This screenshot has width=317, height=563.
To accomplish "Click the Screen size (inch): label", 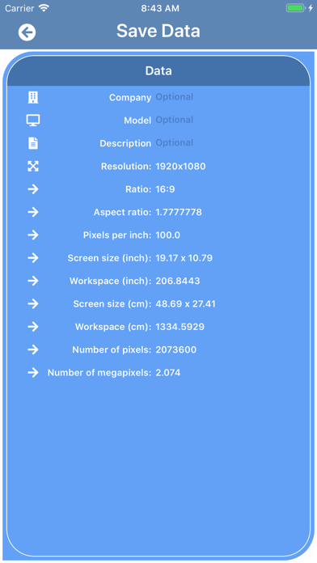I will coord(109,258).
